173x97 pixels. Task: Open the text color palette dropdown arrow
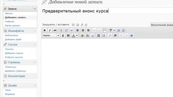point(77,35)
